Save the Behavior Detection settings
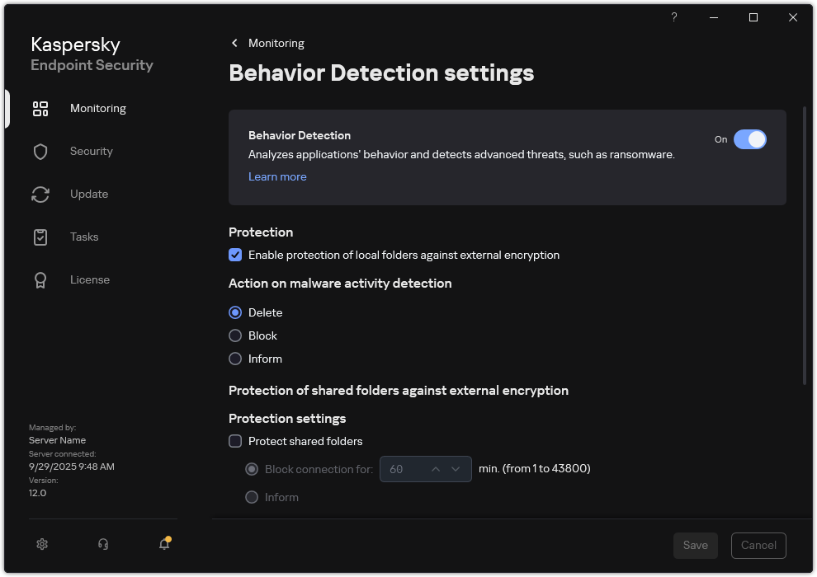 tap(695, 545)
